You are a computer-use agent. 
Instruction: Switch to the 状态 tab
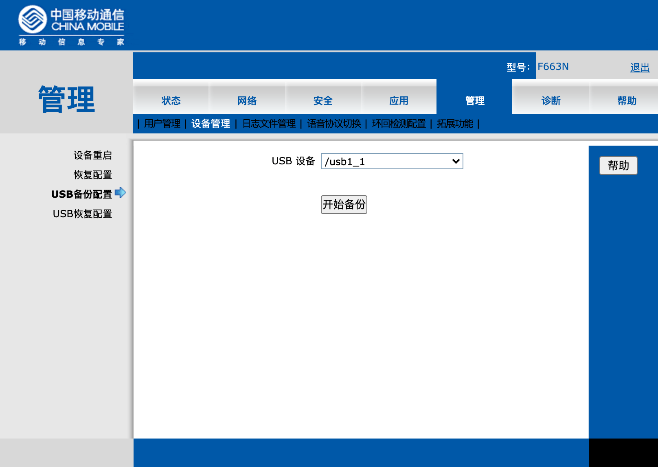tap(171, 100)
